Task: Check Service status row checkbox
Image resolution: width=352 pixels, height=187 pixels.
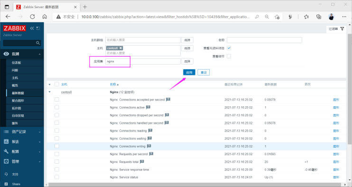Action: pyautogui.click(x=57, y=177)
